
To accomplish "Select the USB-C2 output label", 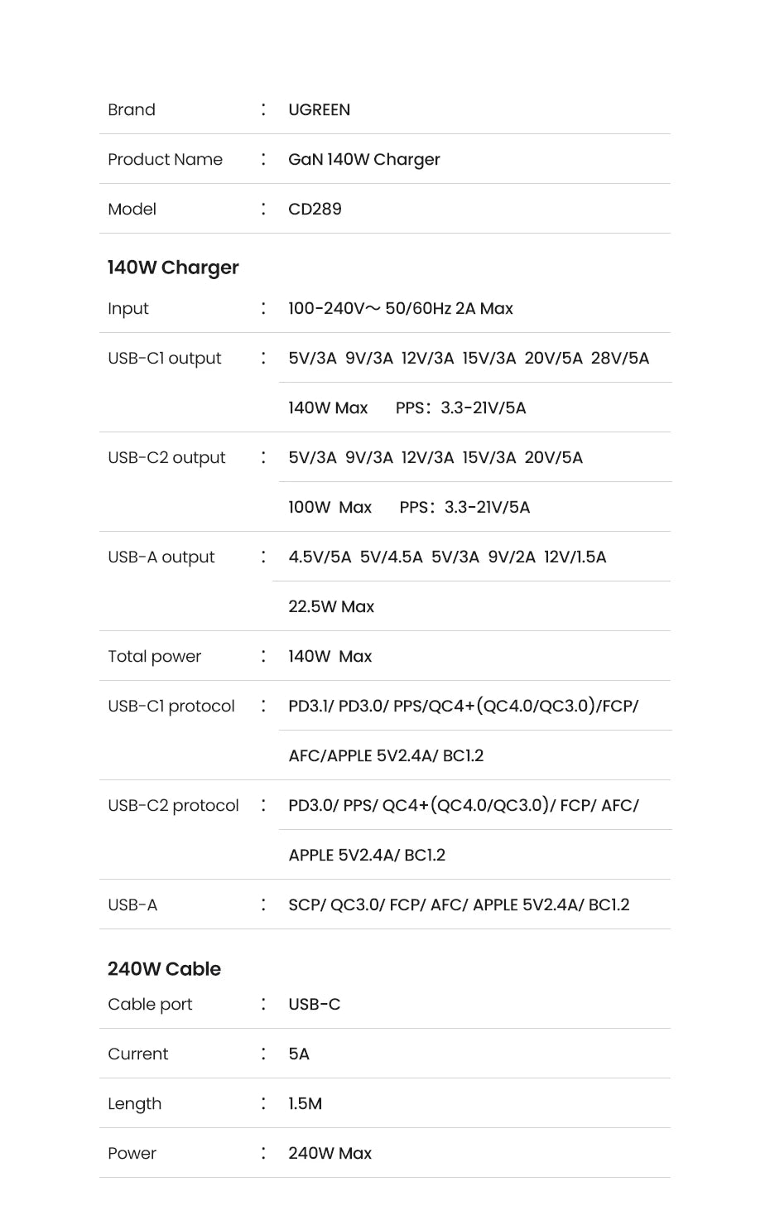I will (166, 457).
